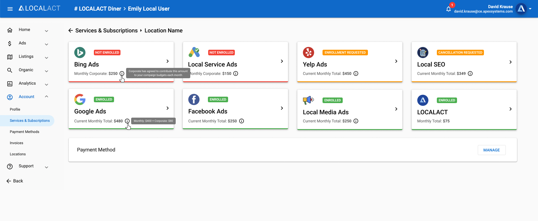This screenshot has height=221, width=538.
Task: Click info icon beside Local SEO $349
Action: [470, 73]
